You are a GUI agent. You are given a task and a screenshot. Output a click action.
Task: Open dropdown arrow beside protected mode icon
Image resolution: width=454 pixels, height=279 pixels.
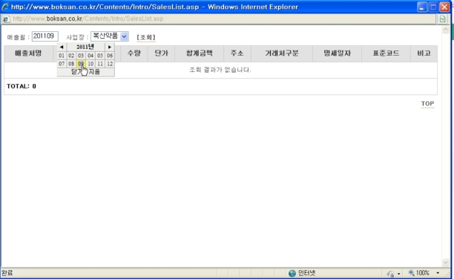[398, 274]
